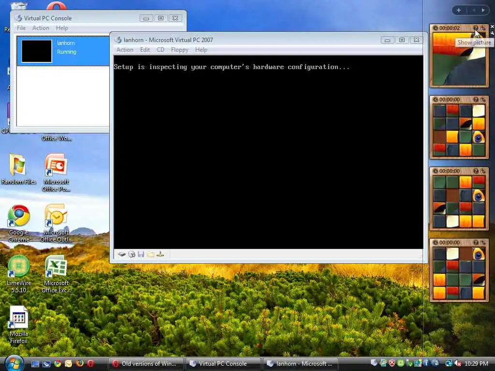This screenshot has width=495, height=371.
Task: Click the Virtual PC Console title bar icon
Action: tap(18, 18)
